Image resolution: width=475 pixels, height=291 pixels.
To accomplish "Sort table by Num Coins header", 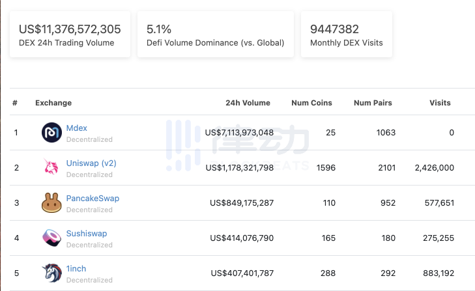I will (x=311, y=103).
